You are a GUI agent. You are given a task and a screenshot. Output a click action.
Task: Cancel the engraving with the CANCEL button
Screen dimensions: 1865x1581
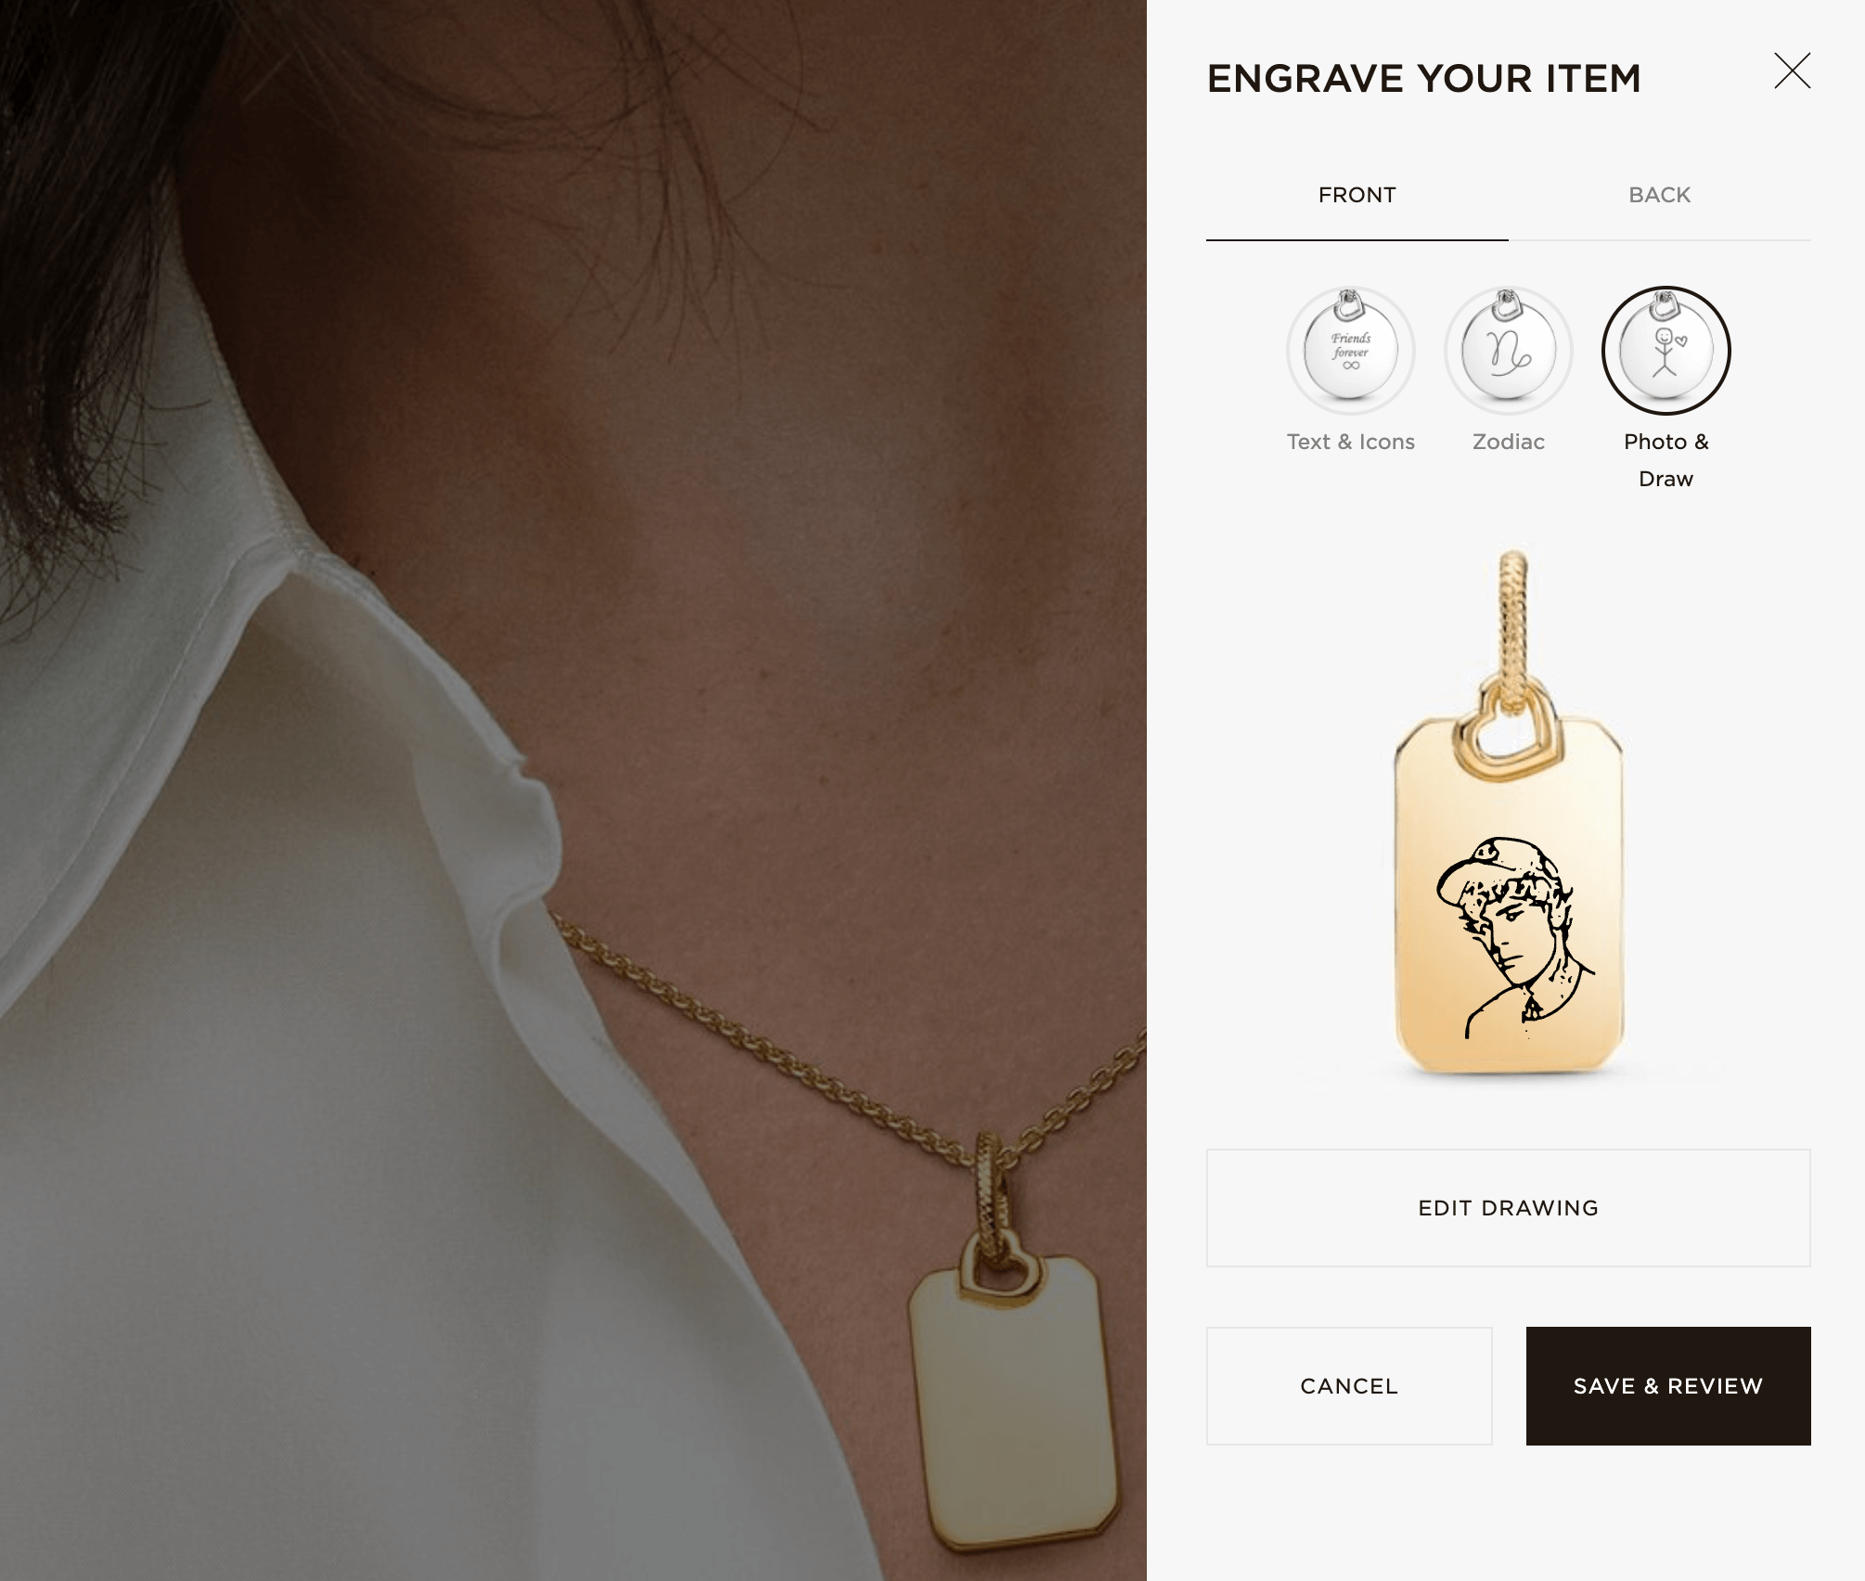(1349, 1385)
